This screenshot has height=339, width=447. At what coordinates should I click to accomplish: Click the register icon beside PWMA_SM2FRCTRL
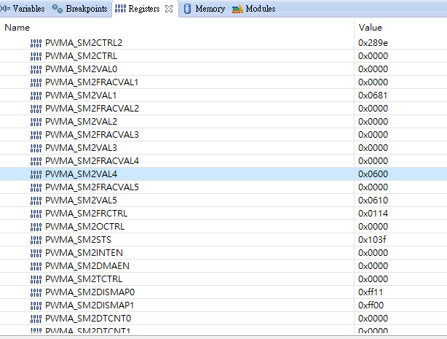[x=36, y=214]
